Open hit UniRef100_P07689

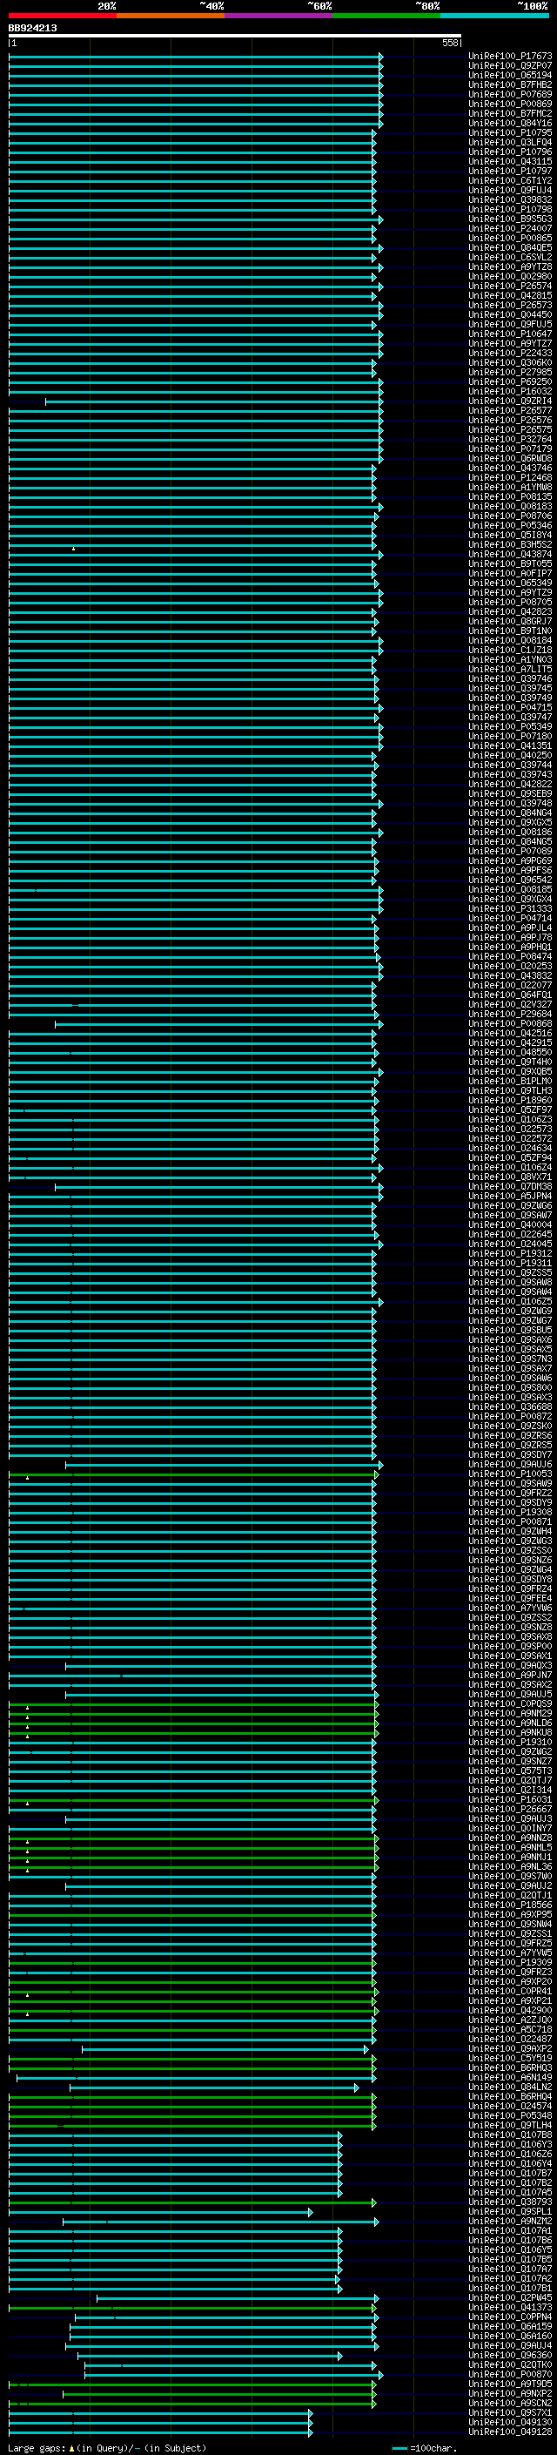(510, 94)
